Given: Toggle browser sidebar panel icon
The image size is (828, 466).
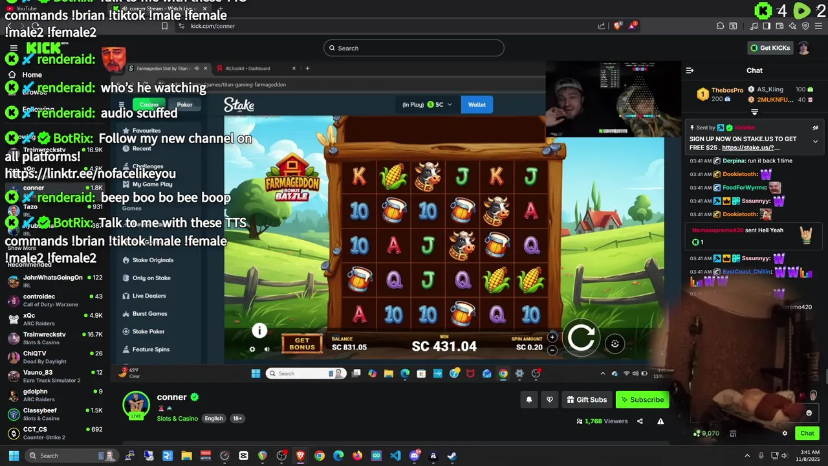Looking at the screenshot, I should pos(767,26).
